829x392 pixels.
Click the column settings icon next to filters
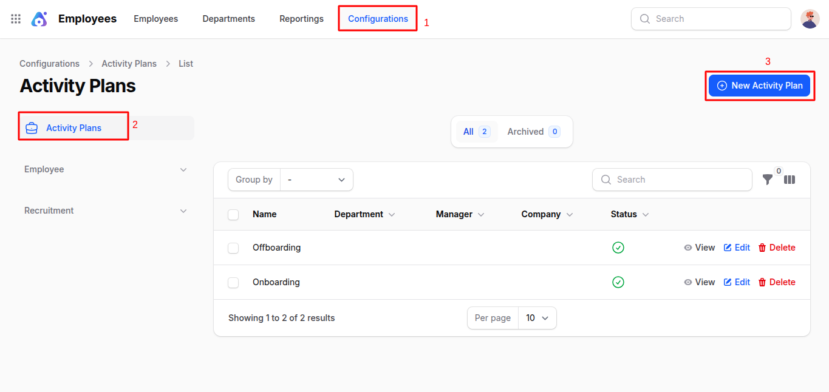(789, 180)
